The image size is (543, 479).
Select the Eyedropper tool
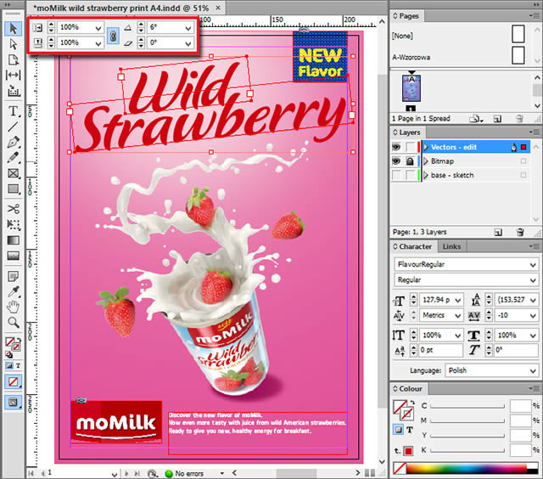14,292
